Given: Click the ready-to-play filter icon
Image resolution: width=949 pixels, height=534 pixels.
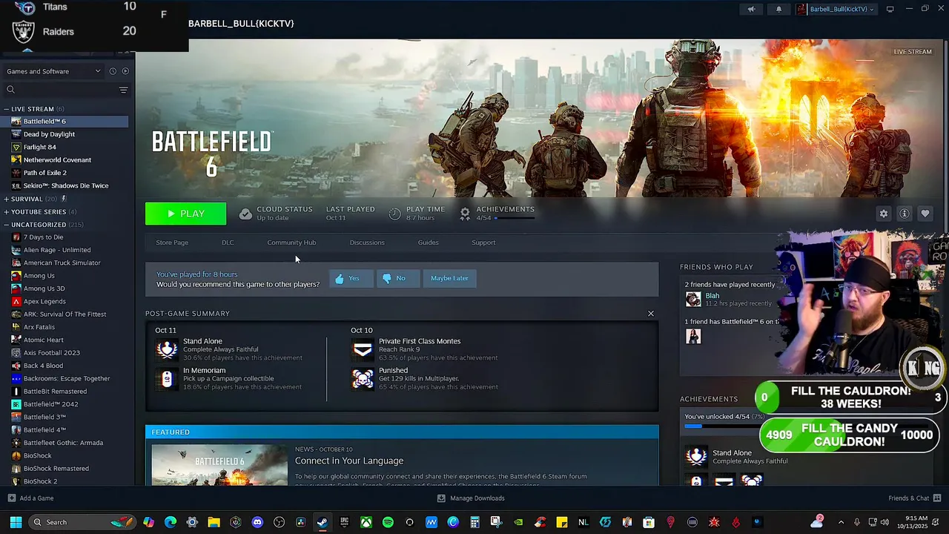Looking at the screenshot, I should [x=125, y=71].
